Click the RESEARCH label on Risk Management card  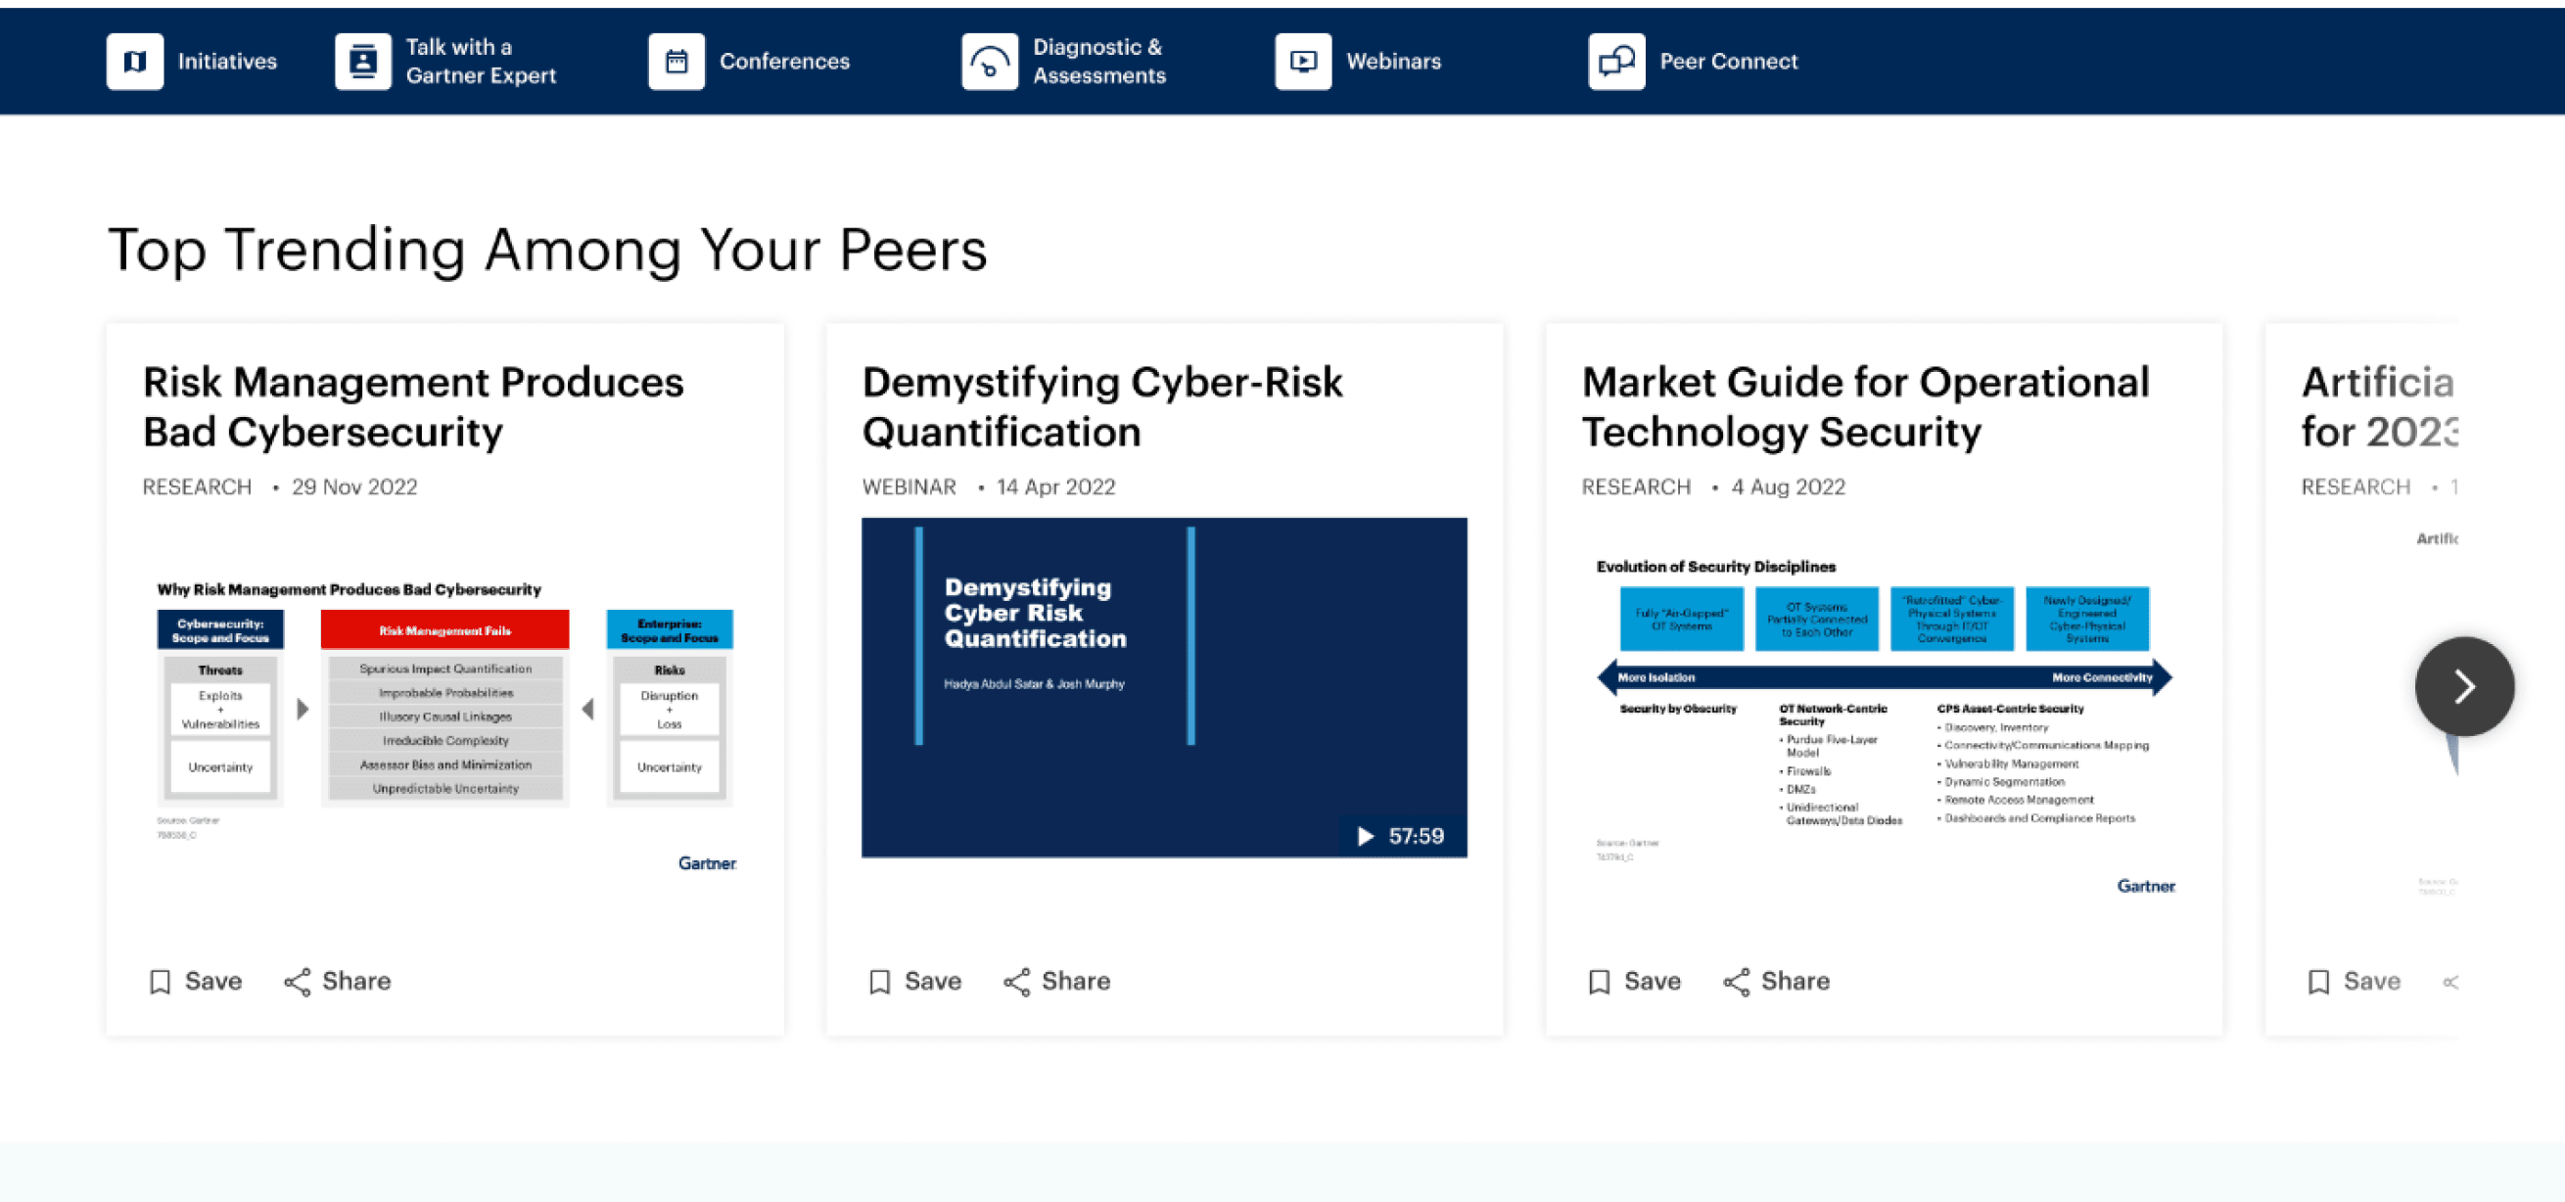coord(197,487)
